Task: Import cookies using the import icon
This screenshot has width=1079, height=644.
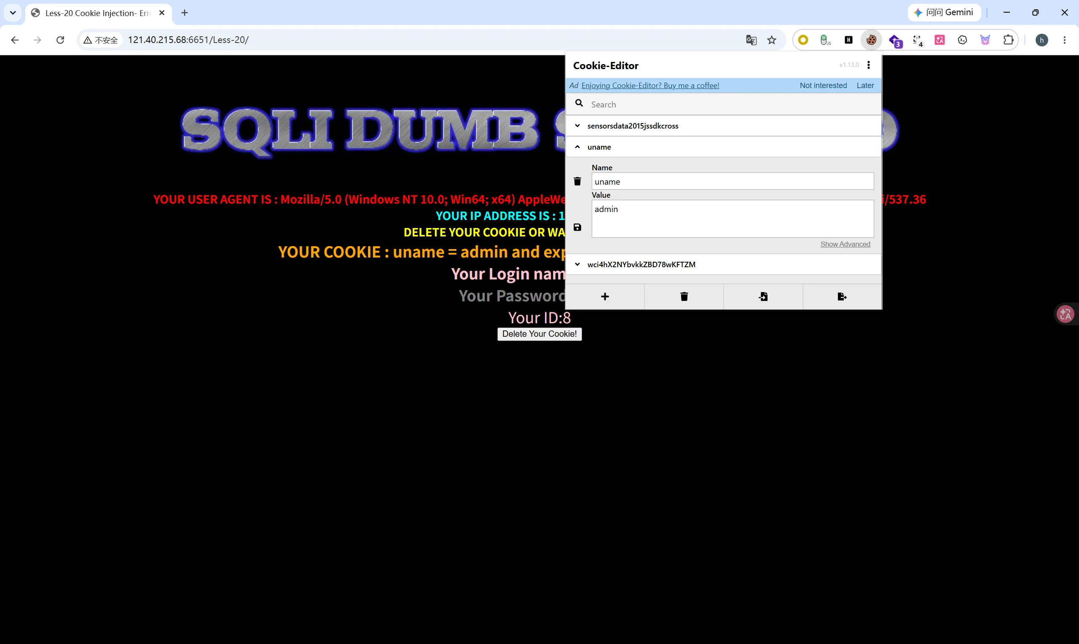Action: 763,296
